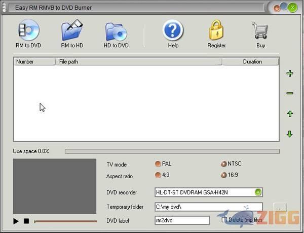Add a file with the green plus
This screenshot has height=233, width=304.
pyautogui.click(x=290, y=74)
